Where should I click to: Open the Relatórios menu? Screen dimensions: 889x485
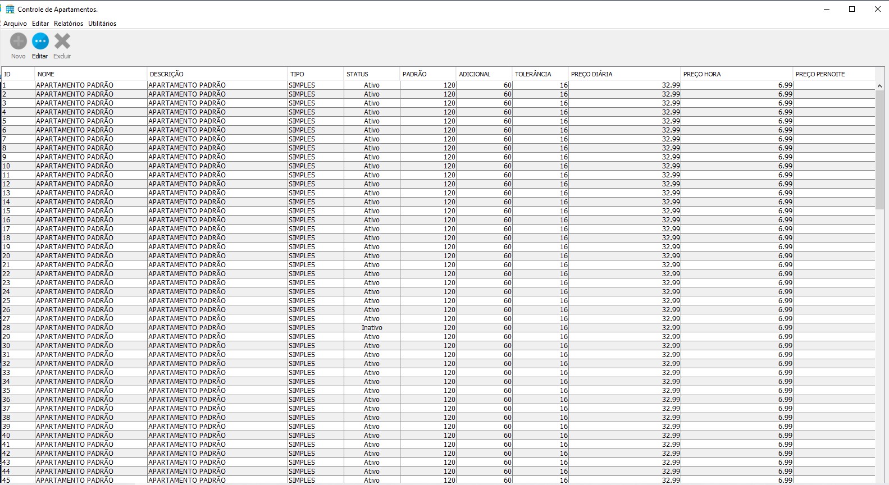69,24
